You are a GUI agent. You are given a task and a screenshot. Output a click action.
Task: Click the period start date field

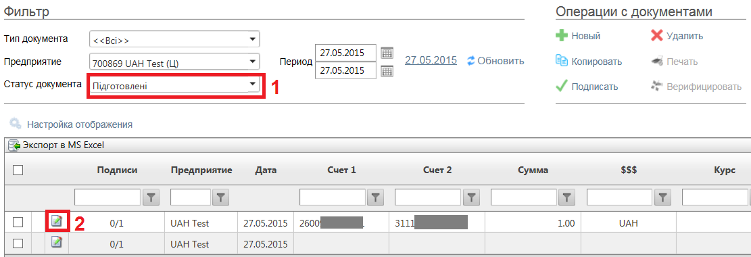[346, 52]
